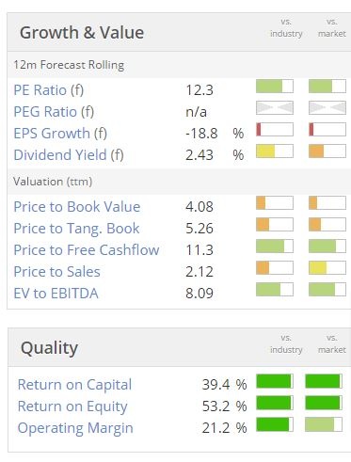Open the PEG Ratio (f) link

point(54,112)
